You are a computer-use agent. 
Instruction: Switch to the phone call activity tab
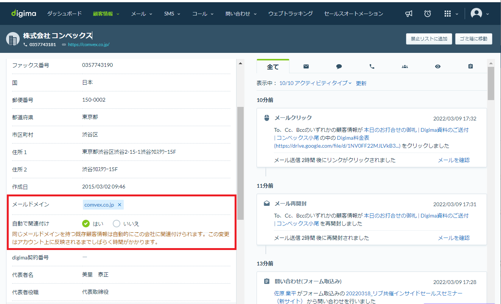[372, 66]
